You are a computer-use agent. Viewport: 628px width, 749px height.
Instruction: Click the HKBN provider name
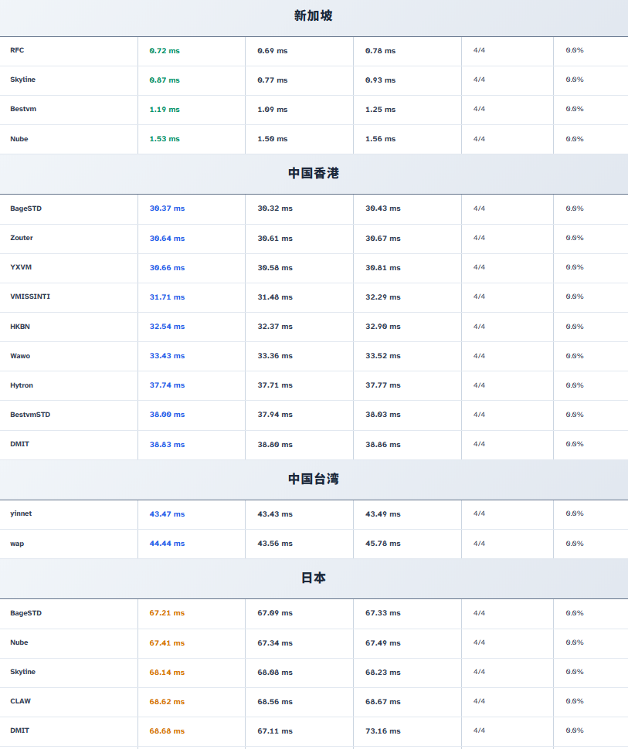pos(20,327)
